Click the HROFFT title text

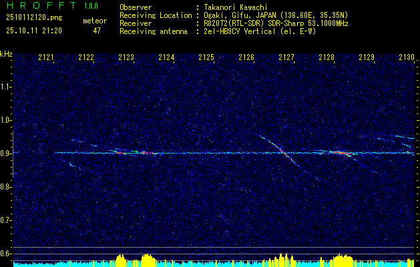(x=41, y=5)
